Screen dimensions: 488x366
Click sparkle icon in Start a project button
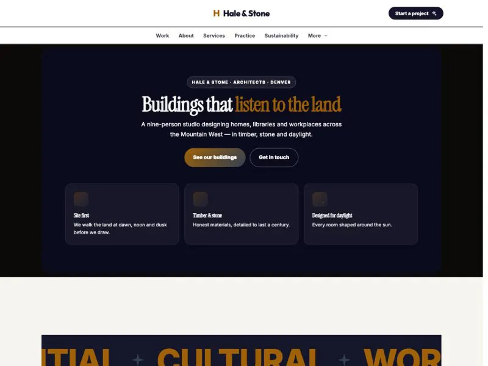coord(434,13)
